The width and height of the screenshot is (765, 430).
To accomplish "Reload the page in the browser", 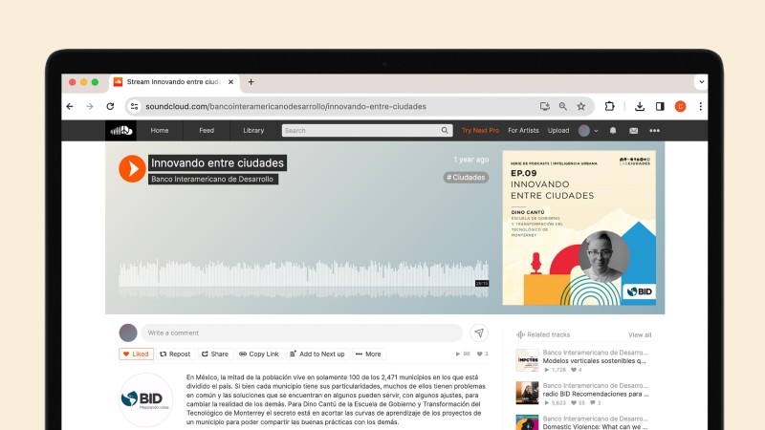I will tap(111, 106).
